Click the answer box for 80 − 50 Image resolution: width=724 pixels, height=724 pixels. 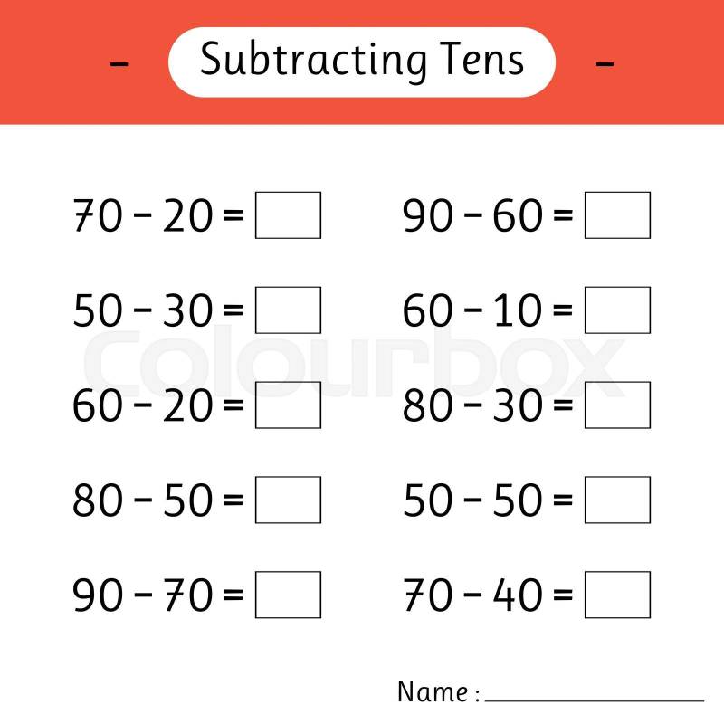click(288, 500)
